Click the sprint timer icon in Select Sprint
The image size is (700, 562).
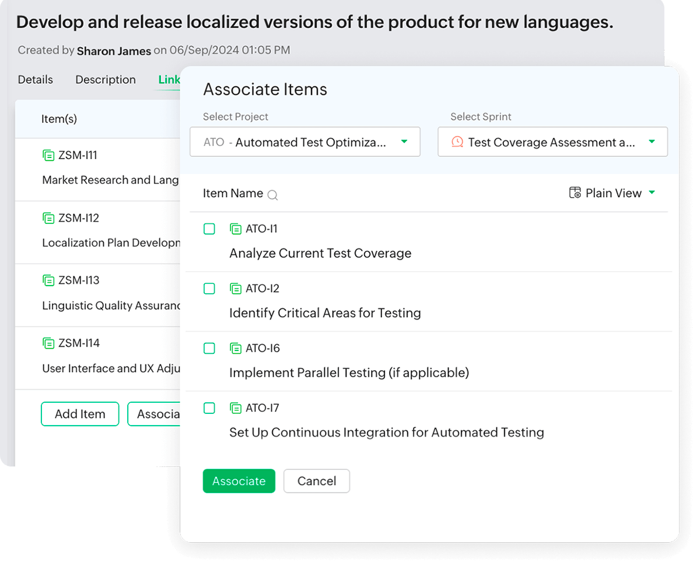pyautogui.click(x=457, y=142)
